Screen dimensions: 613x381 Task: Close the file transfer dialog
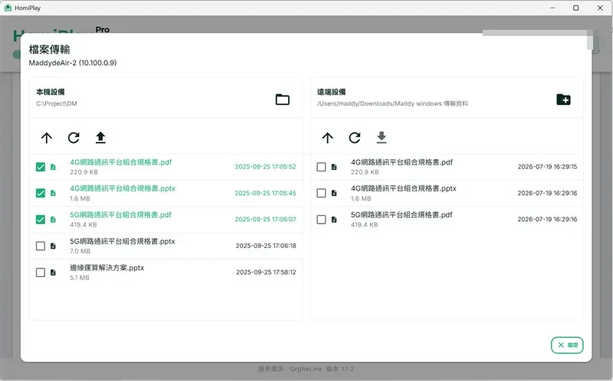[x=567, y=345]
